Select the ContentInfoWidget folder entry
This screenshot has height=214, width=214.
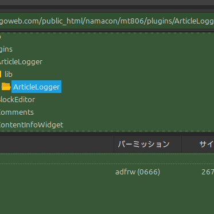point(32,124)
